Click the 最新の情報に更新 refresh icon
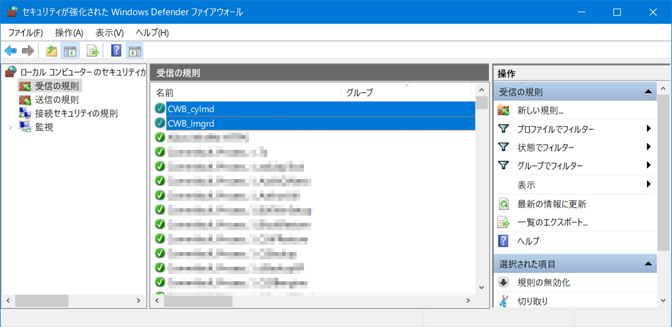 (504, 204)
